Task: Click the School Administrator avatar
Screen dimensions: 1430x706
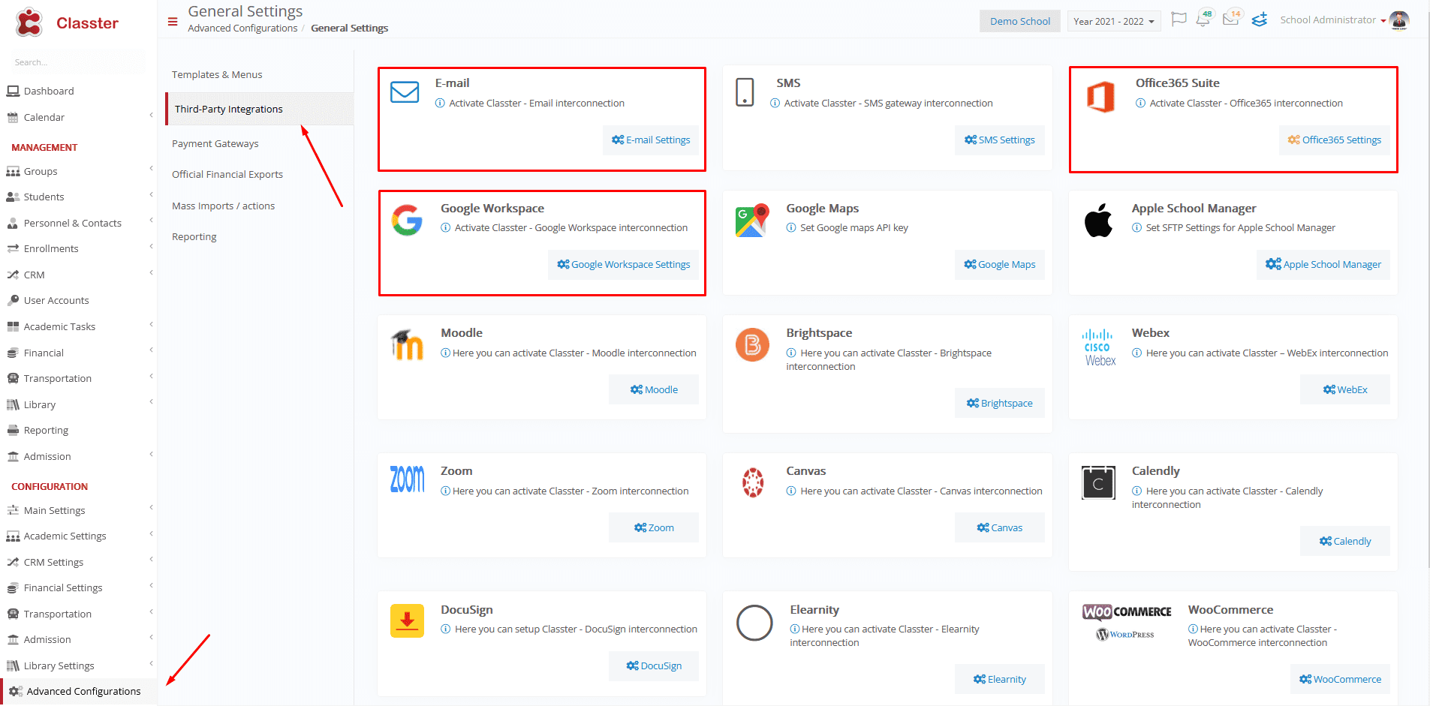Action: 1399,20
